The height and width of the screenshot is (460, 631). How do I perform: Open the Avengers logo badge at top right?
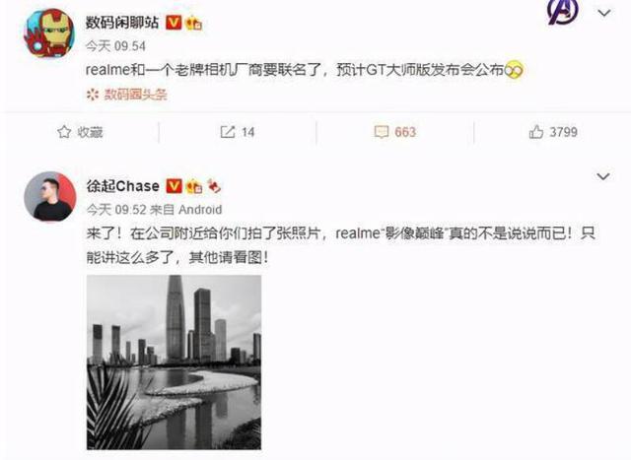[x=563, y=11]
